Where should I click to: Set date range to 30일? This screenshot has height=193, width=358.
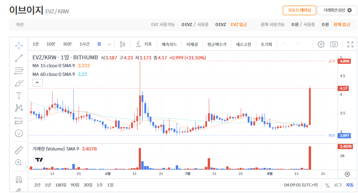click(x=88, y=185)
